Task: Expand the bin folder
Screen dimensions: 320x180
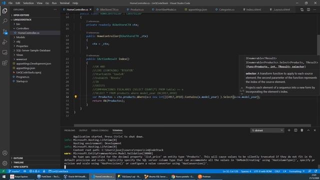Action: pyautogui.click(x=18, y=24)
